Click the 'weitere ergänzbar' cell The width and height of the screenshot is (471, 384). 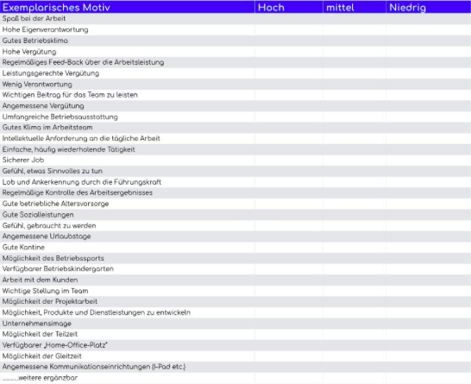coord(128,378)
